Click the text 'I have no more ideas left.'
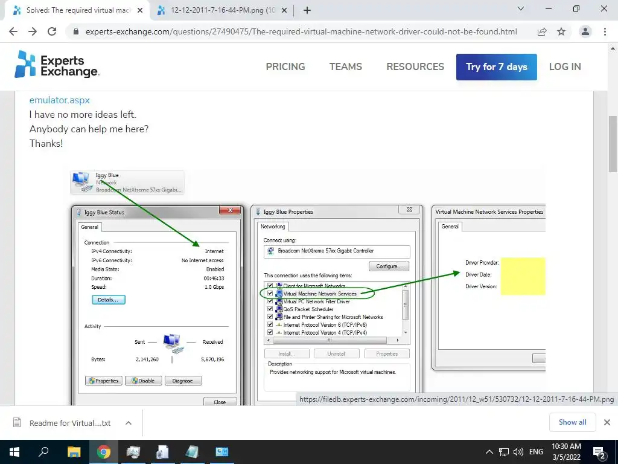The width and height of the screenshot is (618, 464). 82,114
